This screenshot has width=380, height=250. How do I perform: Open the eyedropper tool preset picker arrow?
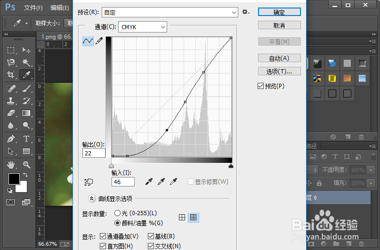pos(26,23)
